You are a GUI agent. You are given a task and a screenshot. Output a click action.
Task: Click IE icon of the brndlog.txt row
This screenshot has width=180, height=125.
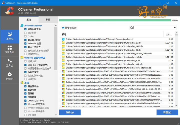pyautogui.click(x=63, y=39)
